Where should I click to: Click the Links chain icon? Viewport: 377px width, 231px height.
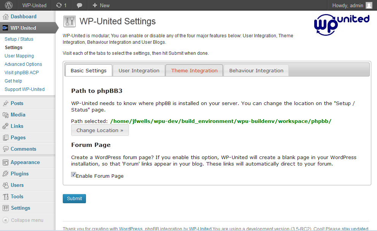6,126
